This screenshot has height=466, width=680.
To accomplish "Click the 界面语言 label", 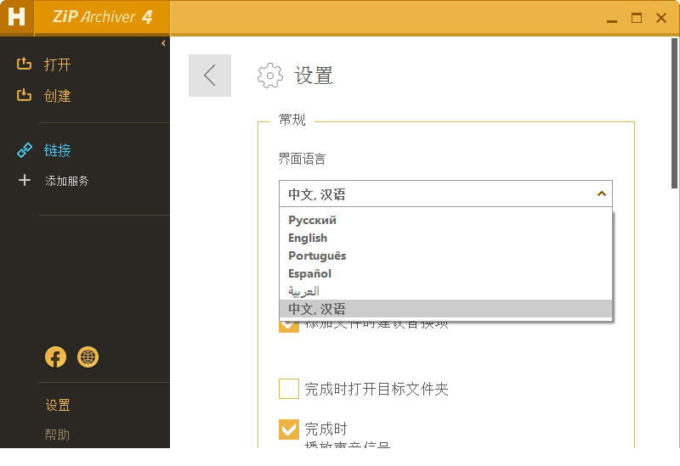I will (x=302, y=159).
